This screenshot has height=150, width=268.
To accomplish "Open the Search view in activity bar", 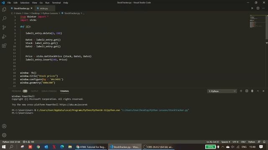I will 4,18.
